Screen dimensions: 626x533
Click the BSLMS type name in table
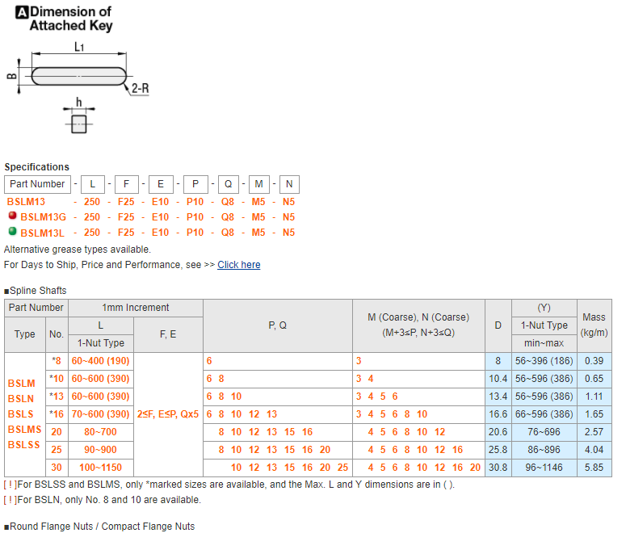tap(25, 430)
